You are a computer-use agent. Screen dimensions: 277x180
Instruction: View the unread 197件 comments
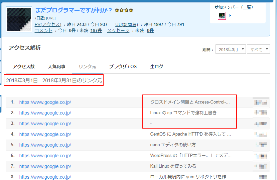pos(96,30)
